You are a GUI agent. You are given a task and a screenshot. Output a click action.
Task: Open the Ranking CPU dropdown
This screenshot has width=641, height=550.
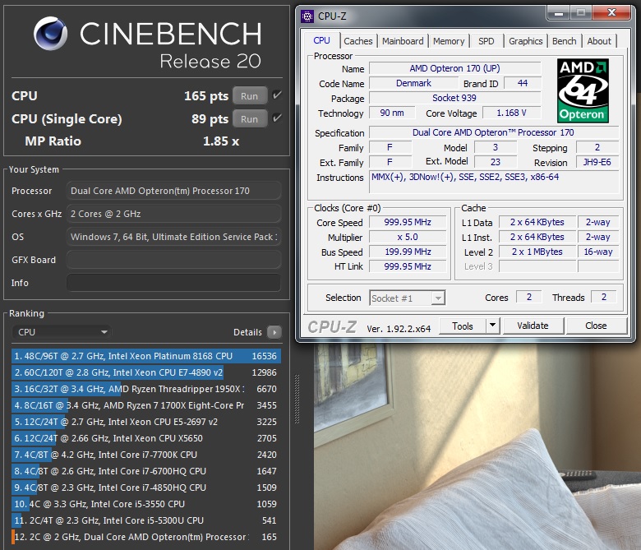click(62, 332)
